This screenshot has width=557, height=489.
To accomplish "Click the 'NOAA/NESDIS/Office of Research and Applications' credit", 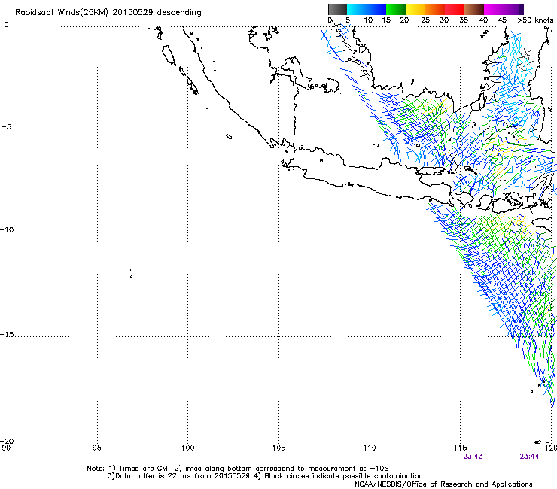I will click(443, 484).
